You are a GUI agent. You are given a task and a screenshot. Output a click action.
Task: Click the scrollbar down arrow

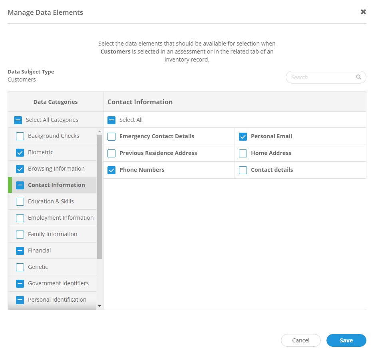point(100,306)
